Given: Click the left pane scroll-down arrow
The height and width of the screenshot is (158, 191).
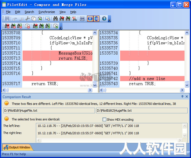Looking at the screenshot, I should (x=95, y=85).
